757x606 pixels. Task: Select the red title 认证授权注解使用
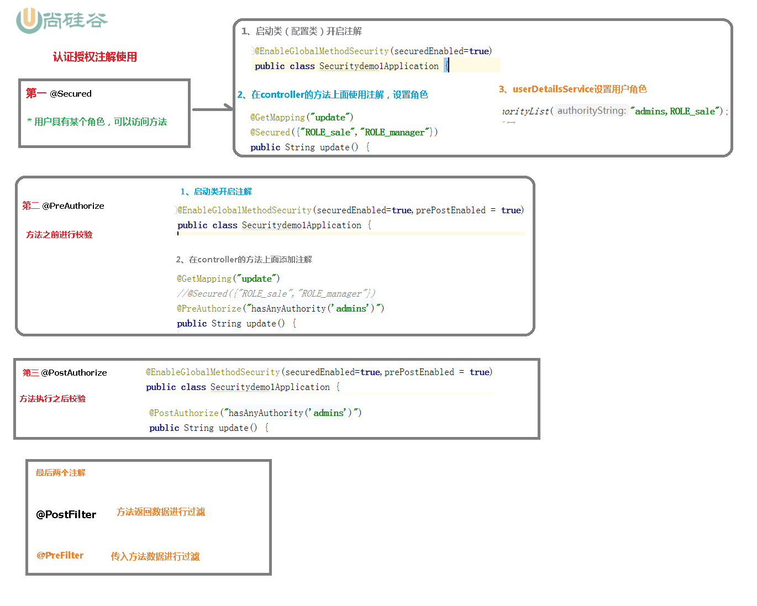click(95, 57)
